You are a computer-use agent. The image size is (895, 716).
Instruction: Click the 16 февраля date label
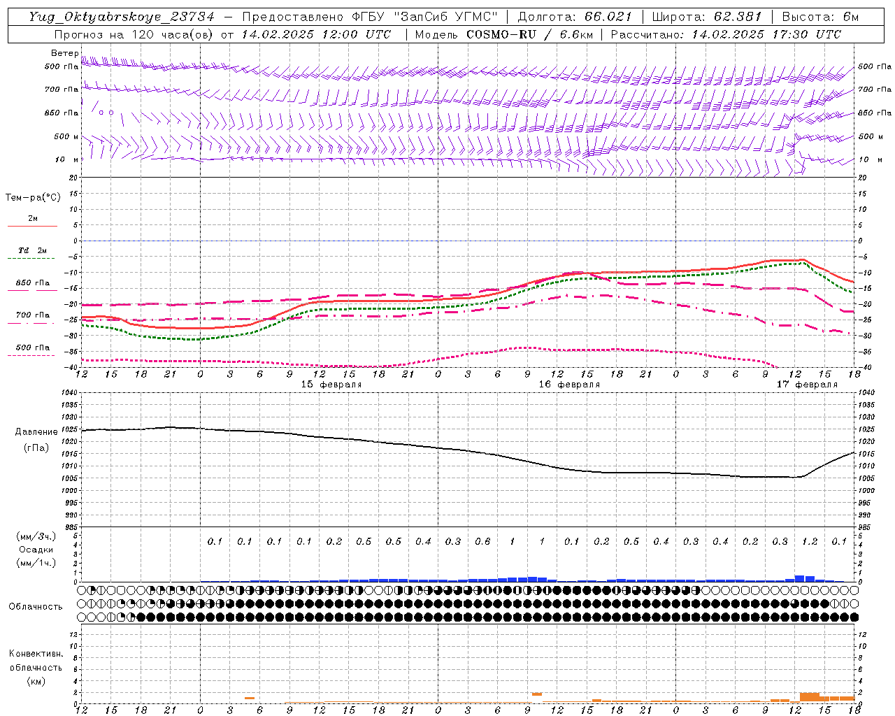569,385
